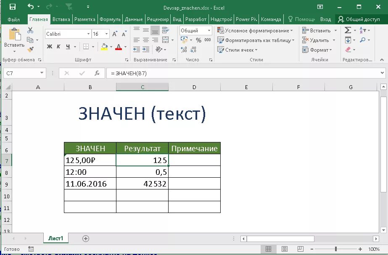Switch to Page Layout view
Viewport: 388px width, 255px height.
click(284, 249)
